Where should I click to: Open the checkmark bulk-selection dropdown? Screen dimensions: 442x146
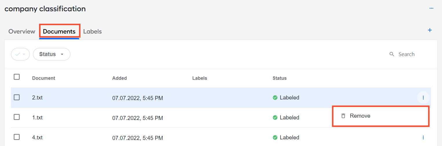click(x=20, y=54)
